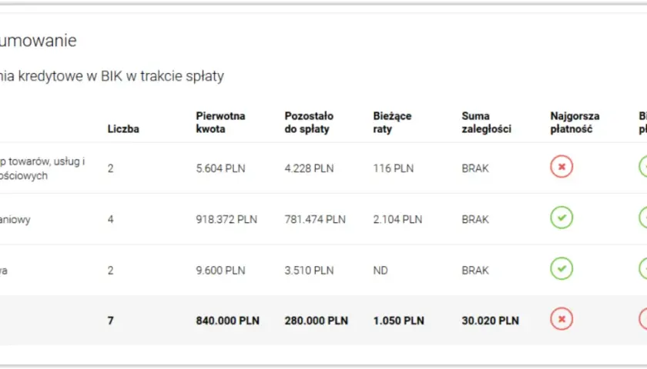Click green checkmark in 918.372 PLN row
The image size is (647, 369).
(562, 218)
